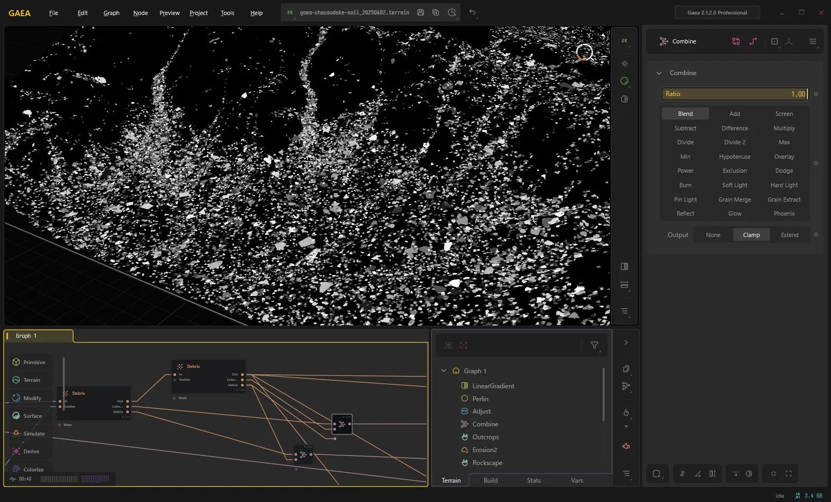Collapse the Graph 1 tree node
The height and width of the screenshot is (502, 831).
(x=443, y=371)
